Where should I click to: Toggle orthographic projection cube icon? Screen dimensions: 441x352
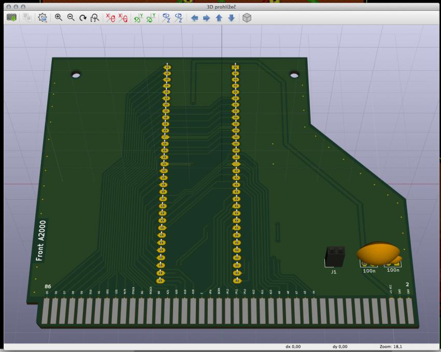[x=247, y=18]
